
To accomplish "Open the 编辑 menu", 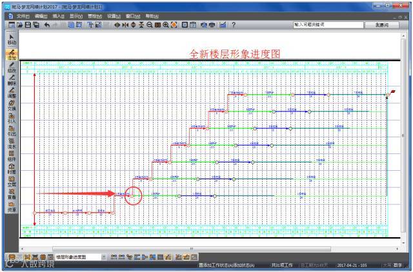I will (x=41, y=16).
